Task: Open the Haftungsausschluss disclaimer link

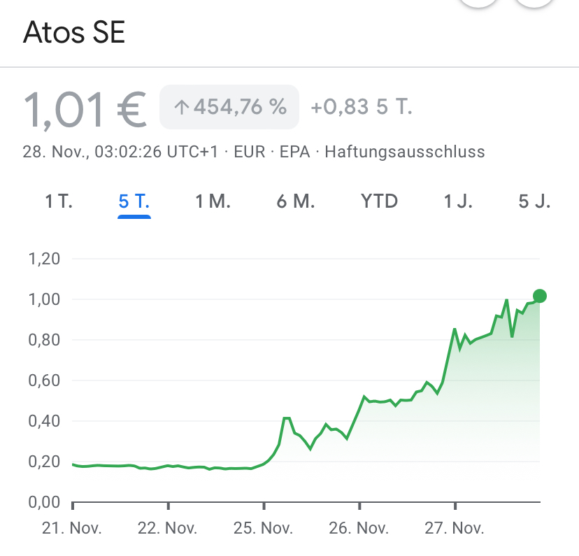Action: [405, 152]
